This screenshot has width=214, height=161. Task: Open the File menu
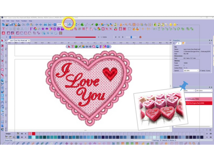4,21
